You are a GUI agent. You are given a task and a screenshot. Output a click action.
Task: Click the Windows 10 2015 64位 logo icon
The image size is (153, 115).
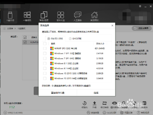pos(52,78)
